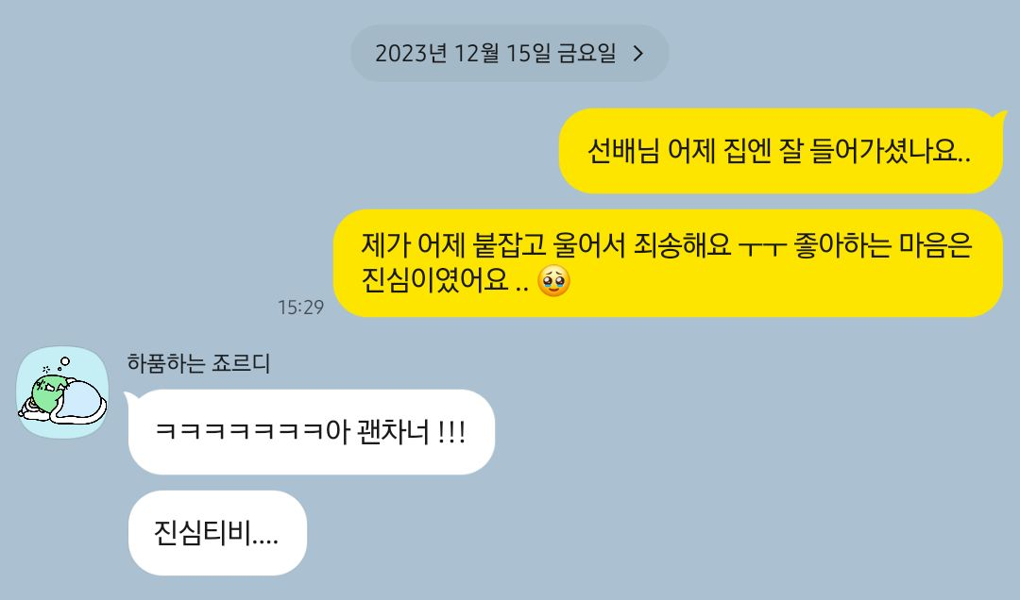Open the date navigation chevron arrow
1020x600 pixels.
638,54
